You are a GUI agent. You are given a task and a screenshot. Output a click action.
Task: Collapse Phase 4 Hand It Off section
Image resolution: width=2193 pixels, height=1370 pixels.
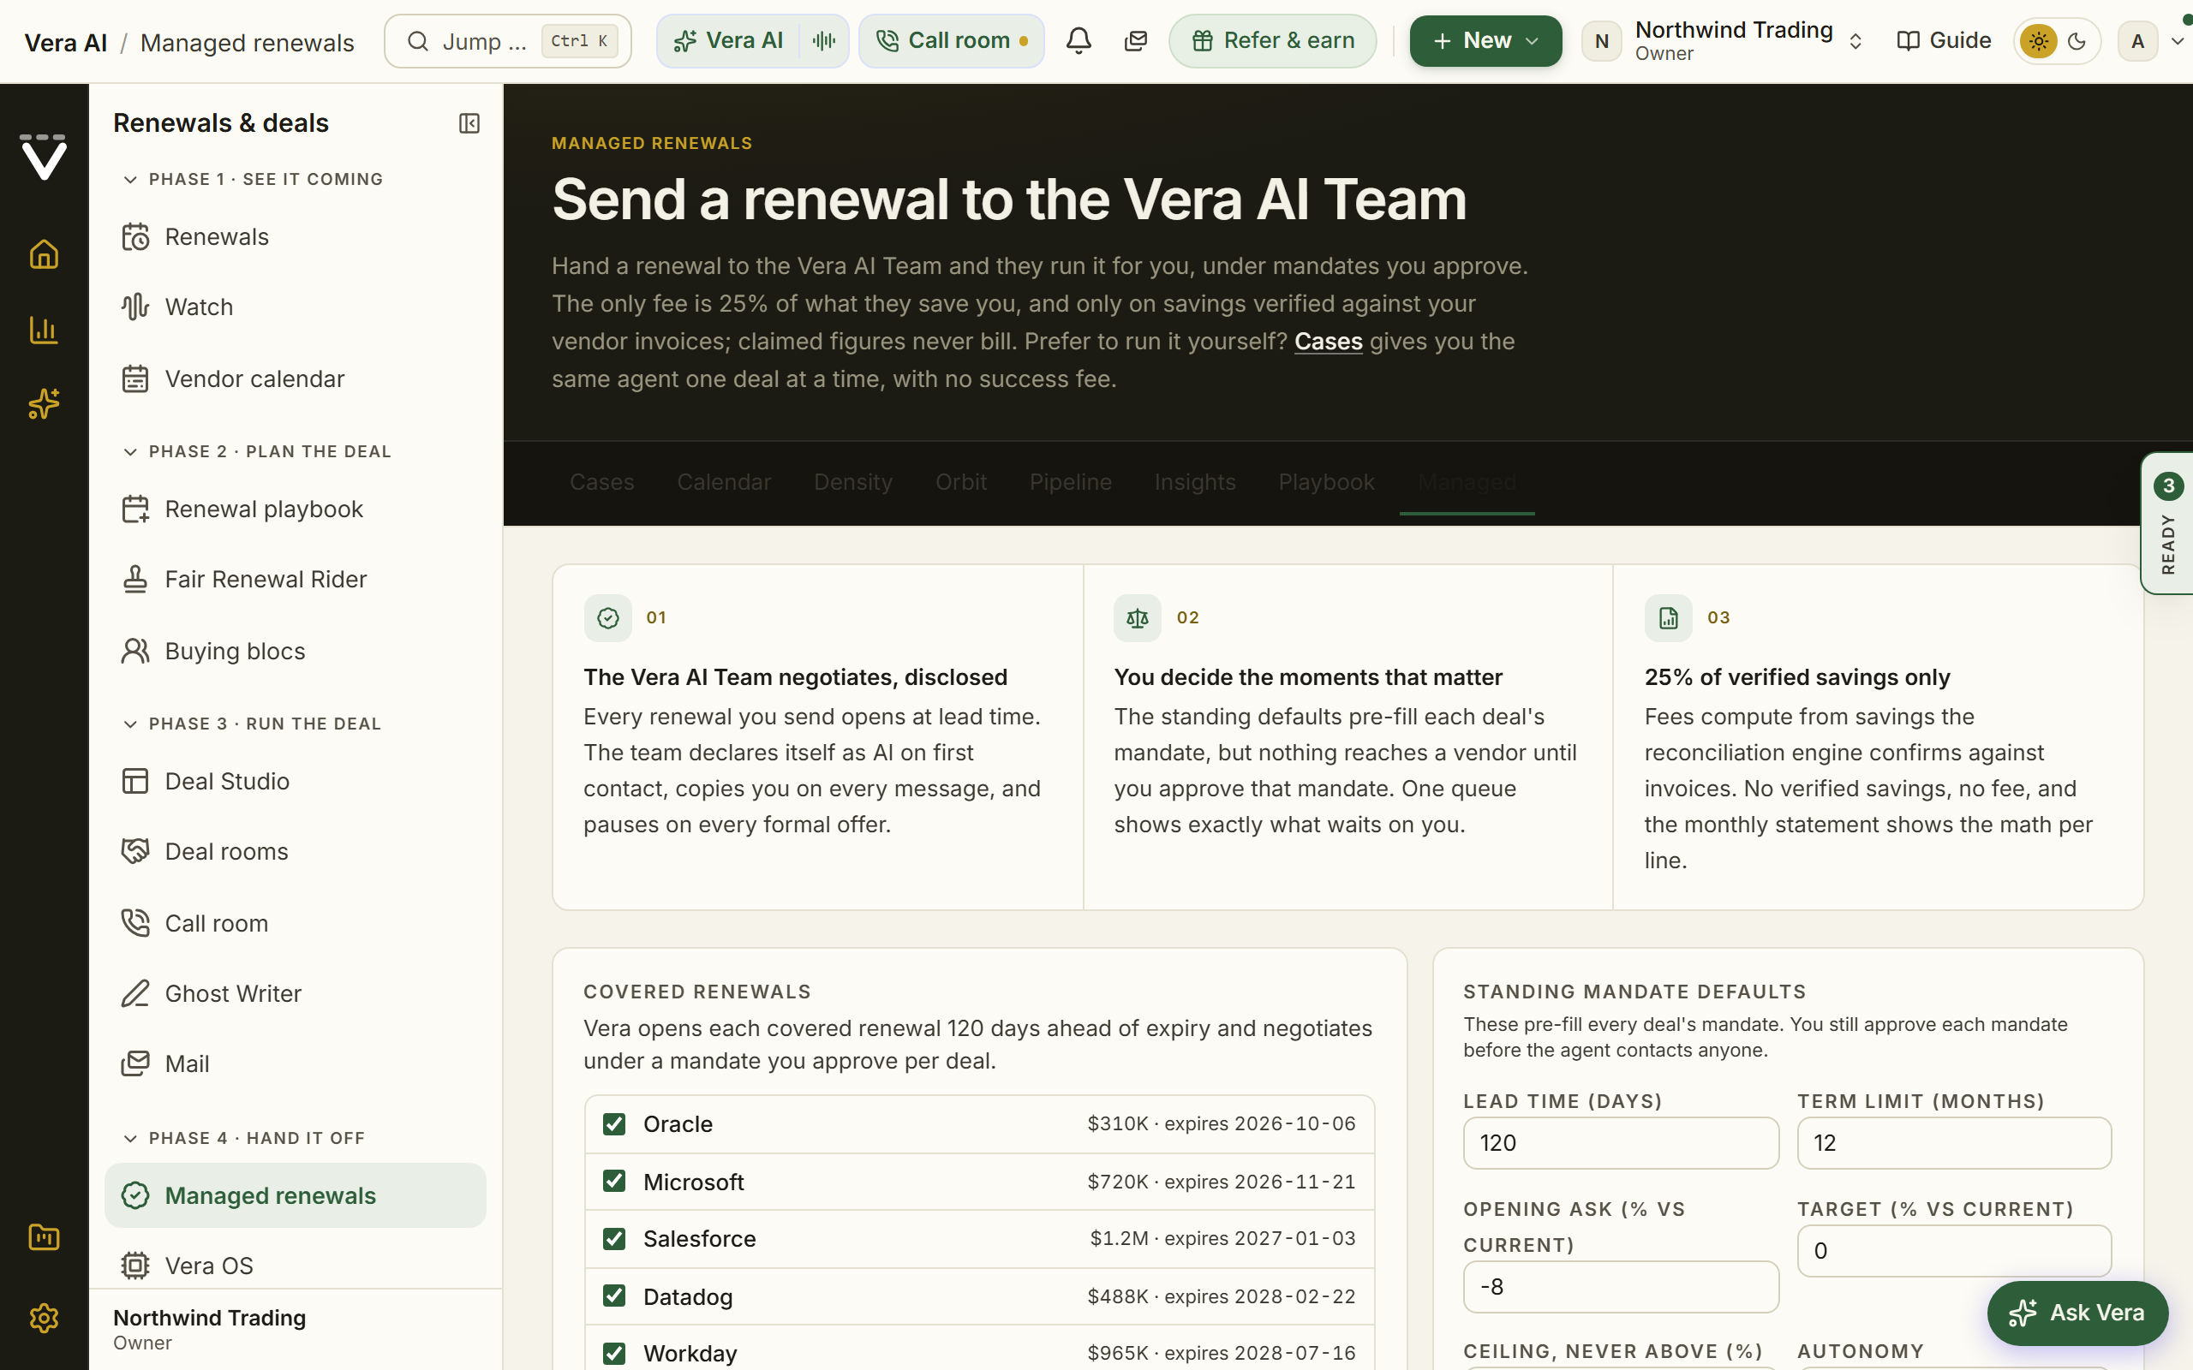[x=244, y=1138]
